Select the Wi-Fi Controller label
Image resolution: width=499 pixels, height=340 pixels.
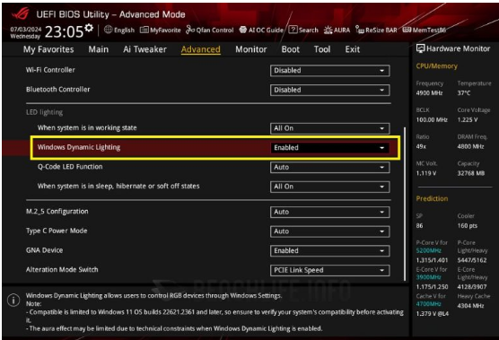point(50,70)
